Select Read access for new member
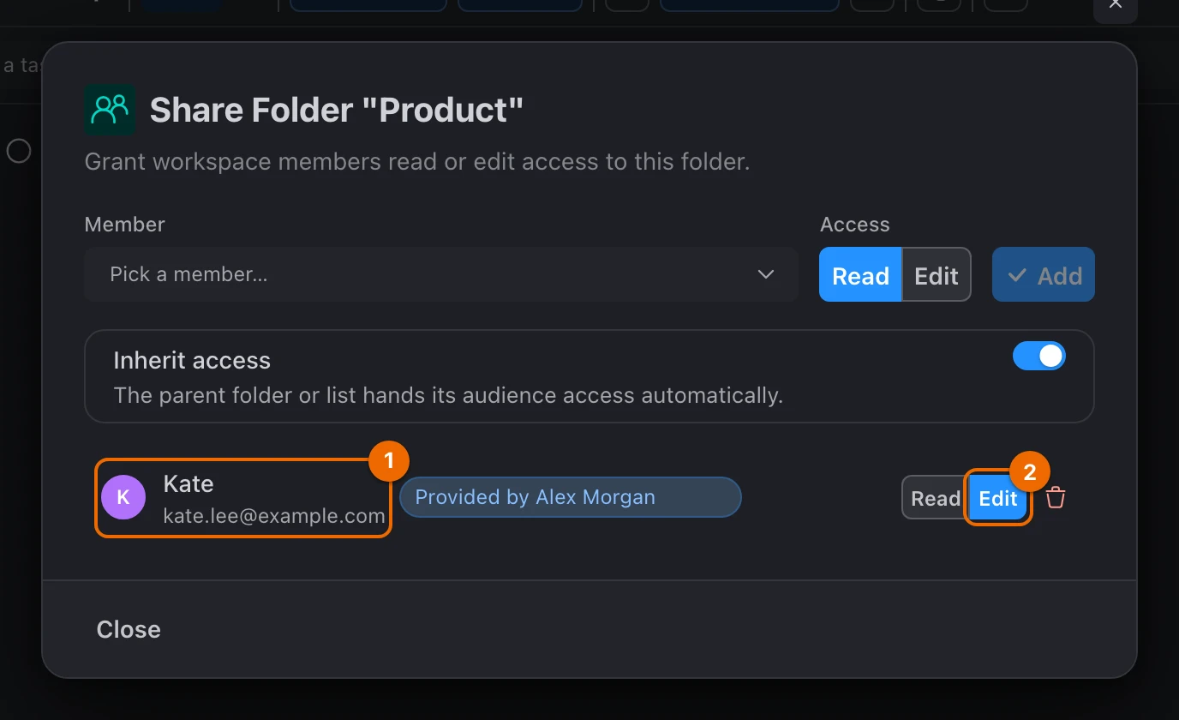This screenshot has height=720, width=1179. [x=860, y=275]
